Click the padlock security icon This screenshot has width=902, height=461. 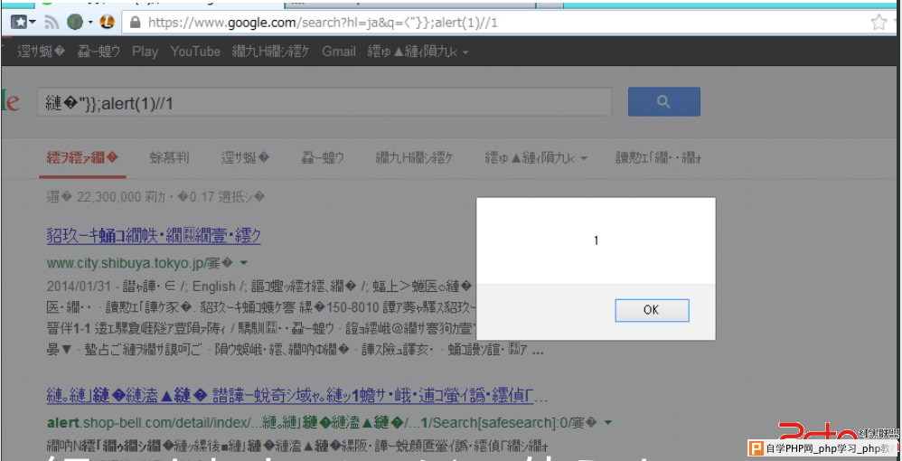click(136, 23)
